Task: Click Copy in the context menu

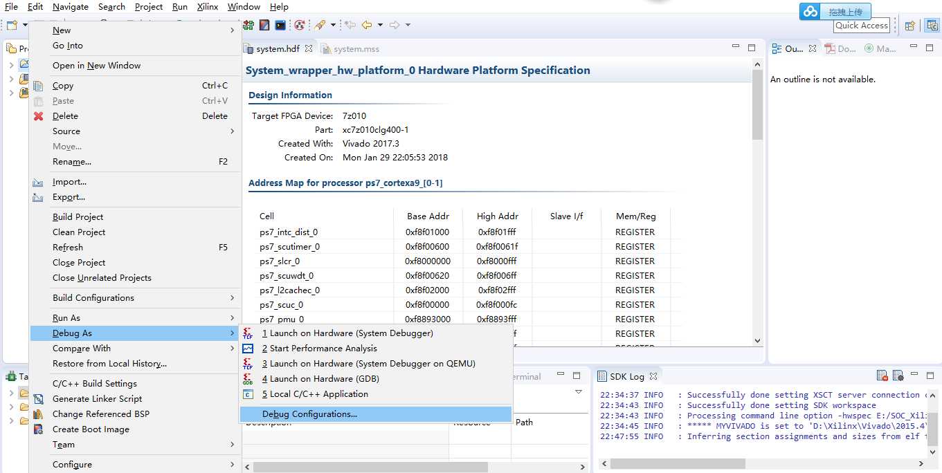Action: coord(135,86)
